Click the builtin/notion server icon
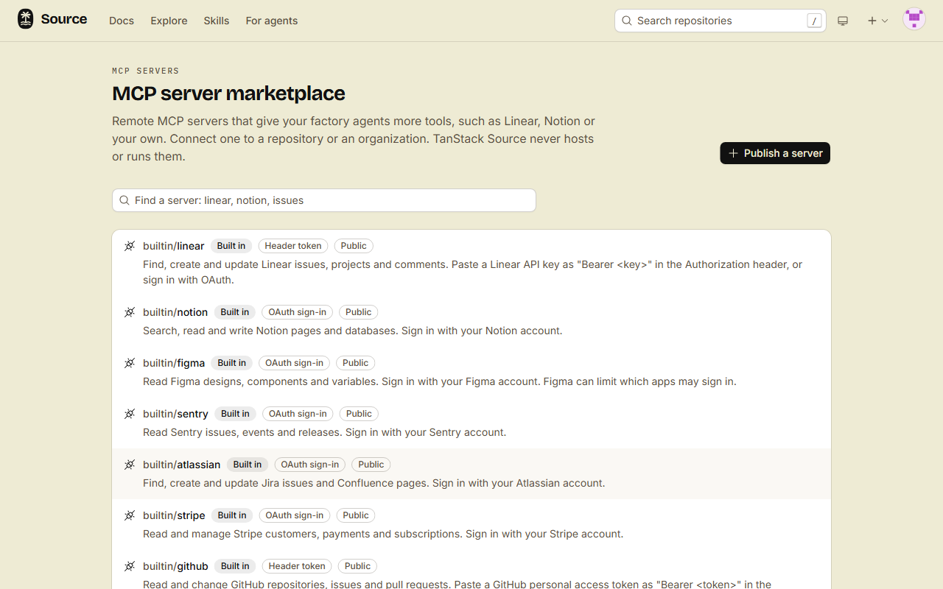The image size is (943, 589). coord(130,312)
